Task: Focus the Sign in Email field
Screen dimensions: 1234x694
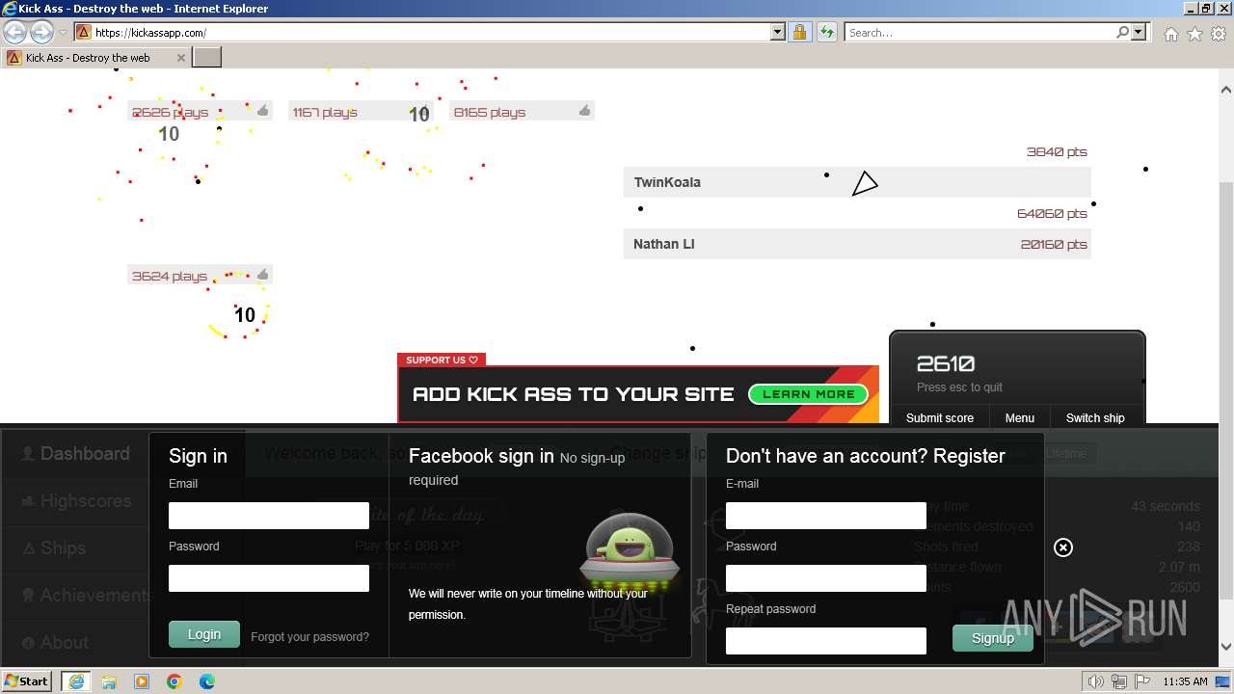Action: point(269,516)
